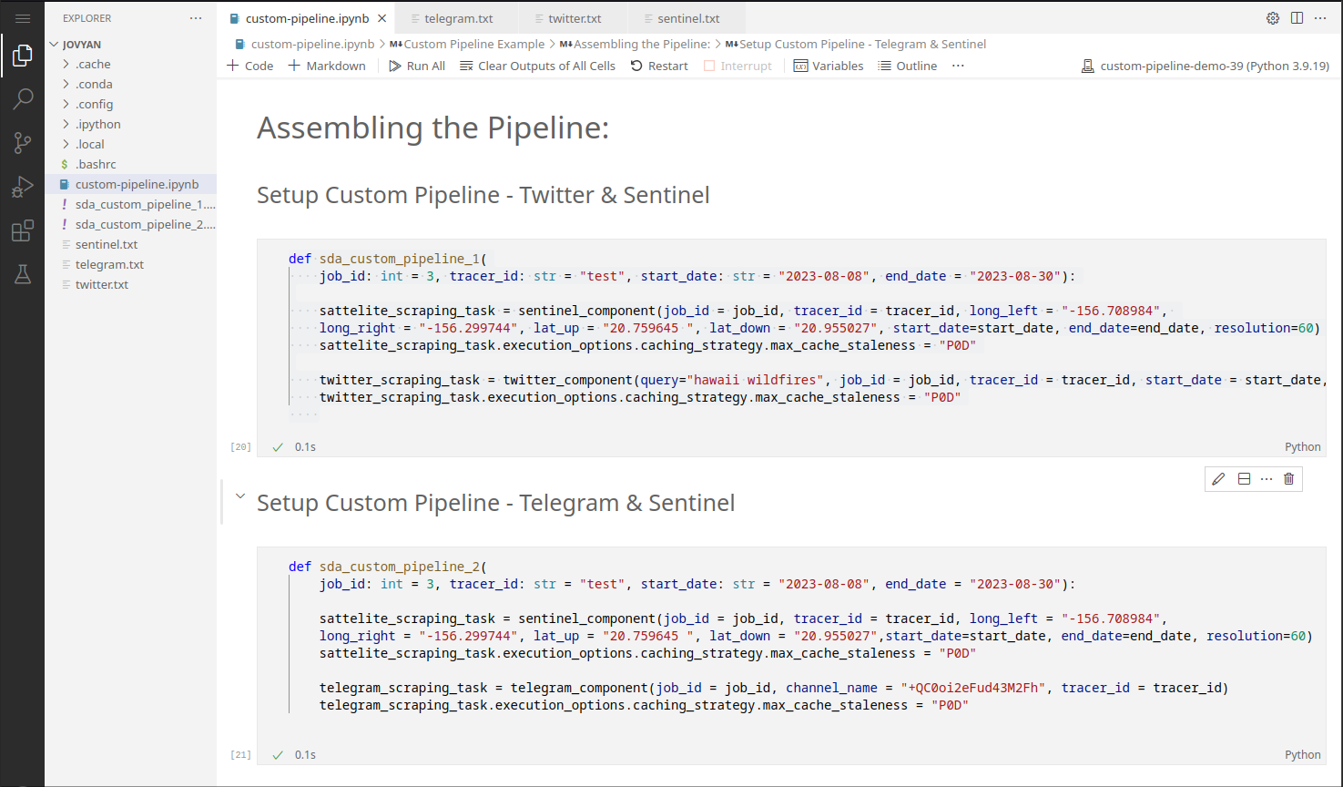This screenshot has height=787, width=1343.
Task: Click breadcrumb custom-pipeline.ipynb
Action: click(312, 44)
